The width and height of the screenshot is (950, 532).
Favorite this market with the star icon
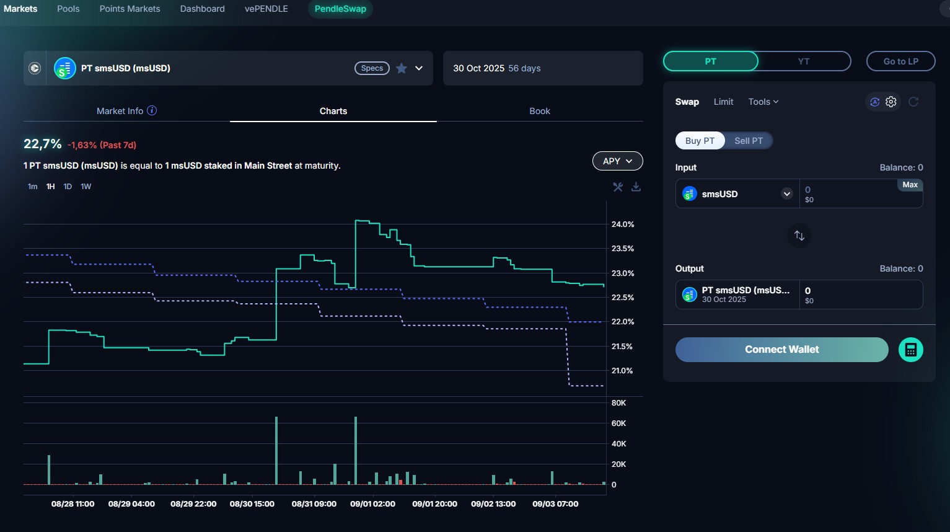coord(402,68)
